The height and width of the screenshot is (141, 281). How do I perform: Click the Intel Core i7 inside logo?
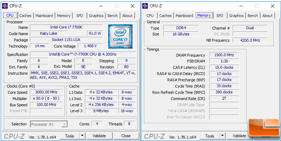(x=120, y=36)
